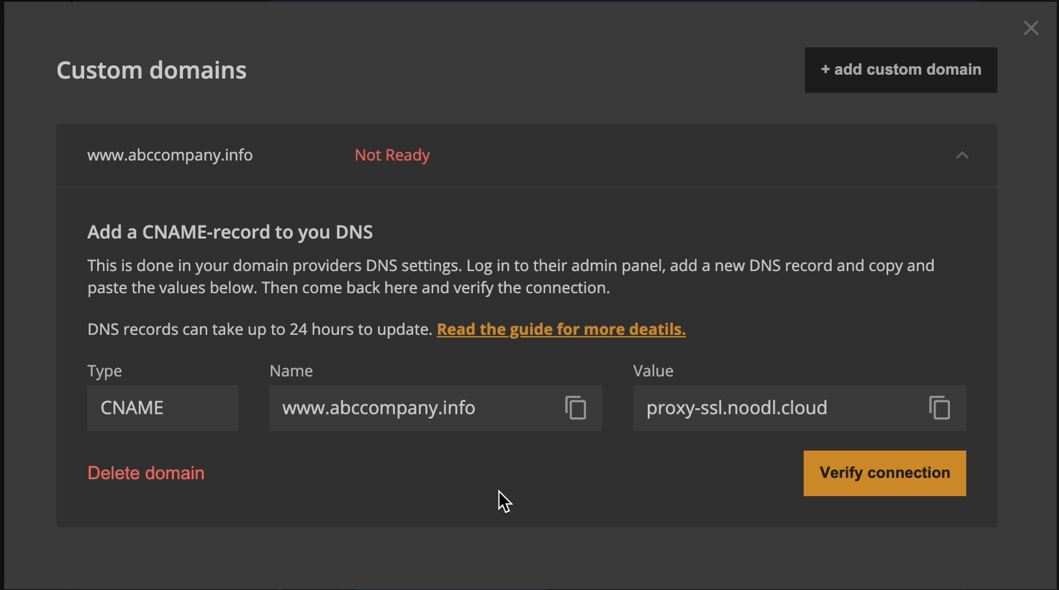This screenshot has width=1059, height=590.
Task: Click Delete domain
Action: (146, 473)
